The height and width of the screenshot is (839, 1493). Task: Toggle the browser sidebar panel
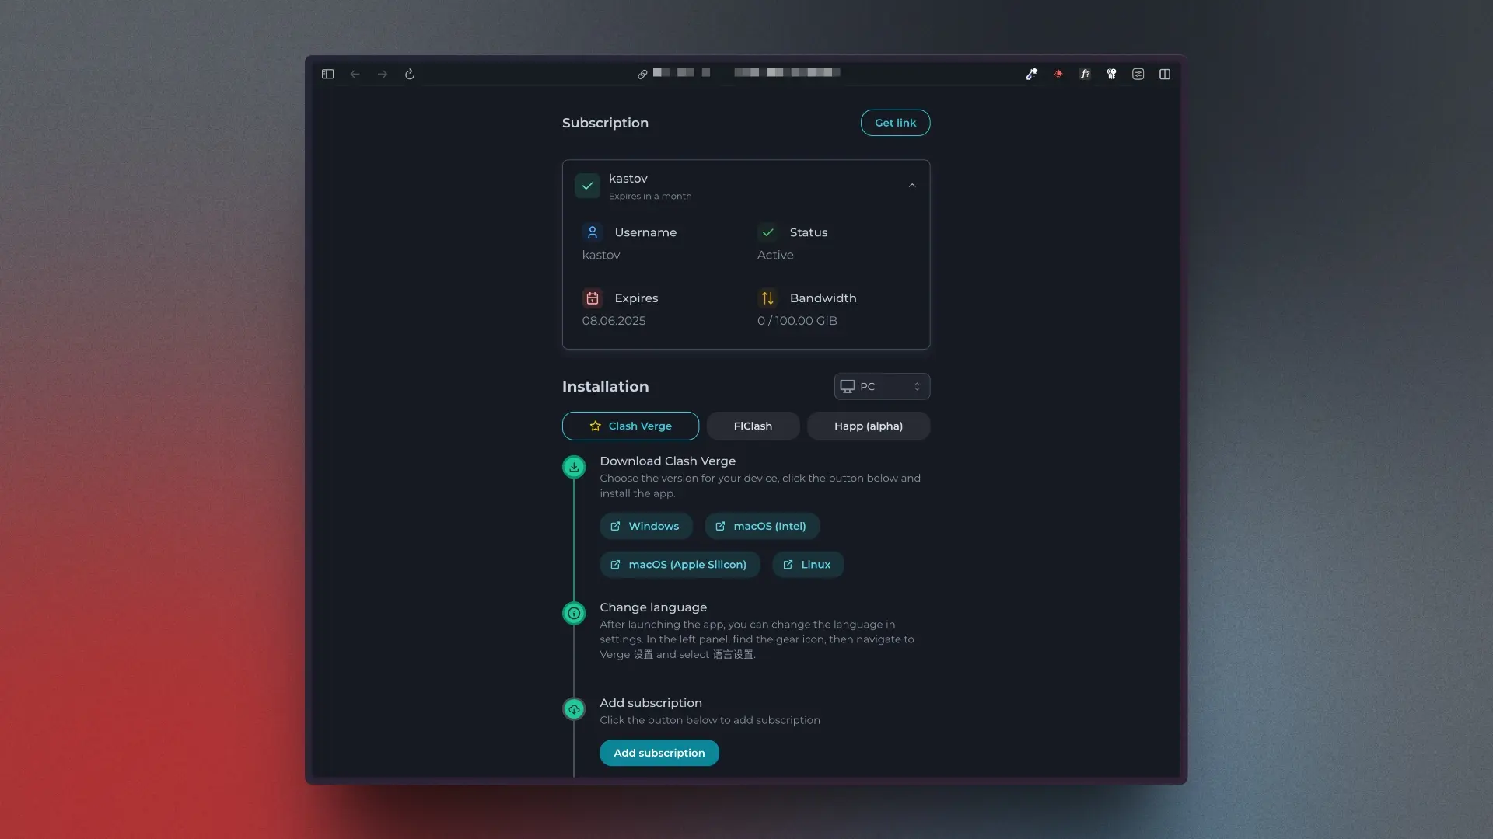tap(327, 74)
